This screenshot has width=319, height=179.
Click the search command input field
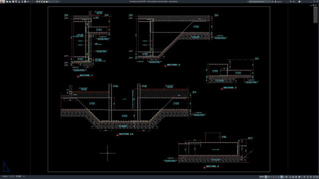point(260,1)
